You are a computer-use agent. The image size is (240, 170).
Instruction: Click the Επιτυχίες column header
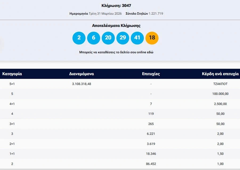tap(151, 74)
